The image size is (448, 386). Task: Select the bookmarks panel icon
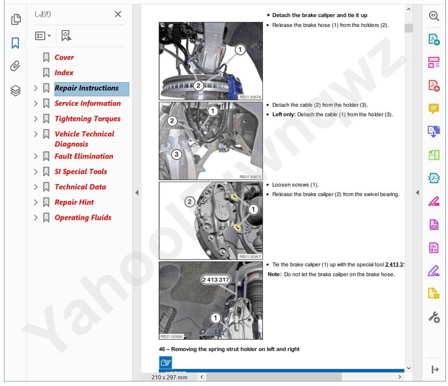pyautogui.click(x=15, y=43)
